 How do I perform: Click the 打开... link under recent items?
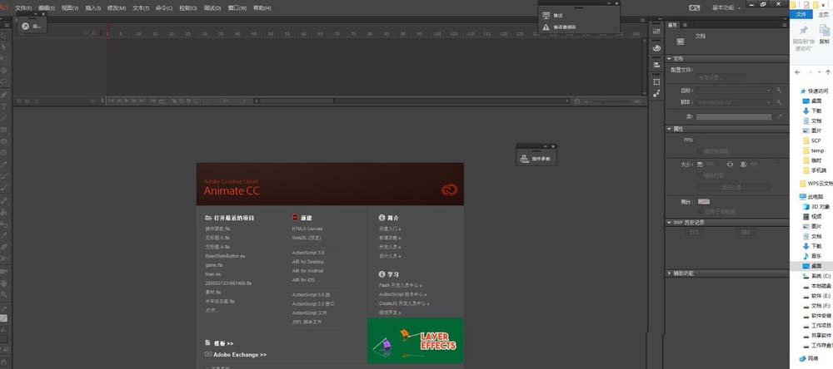212,310
